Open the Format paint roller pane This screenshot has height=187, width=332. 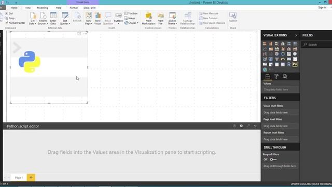[276, 76]
